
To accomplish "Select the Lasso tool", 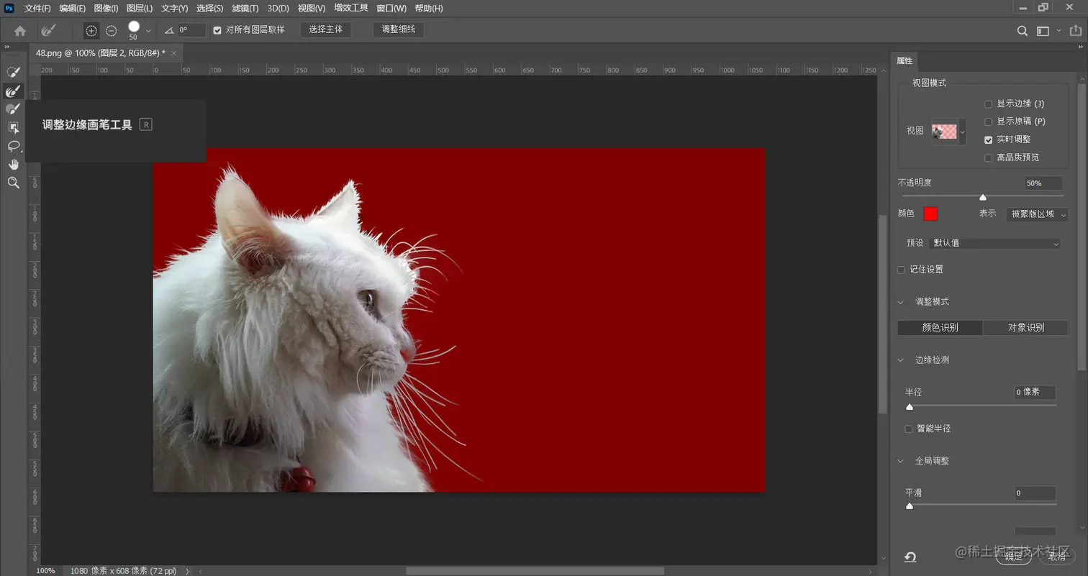I will (13, 146).
